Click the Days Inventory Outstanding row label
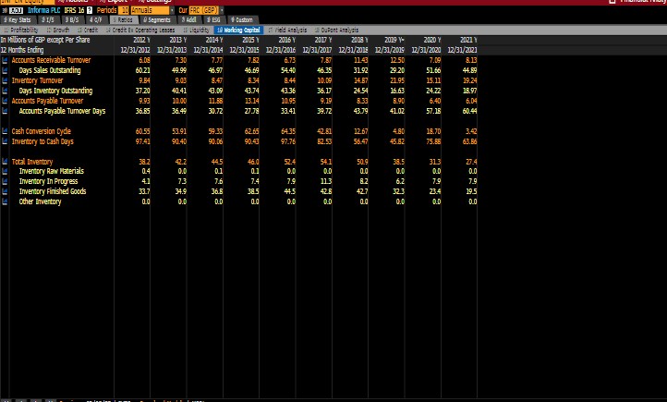 point(55,91)
